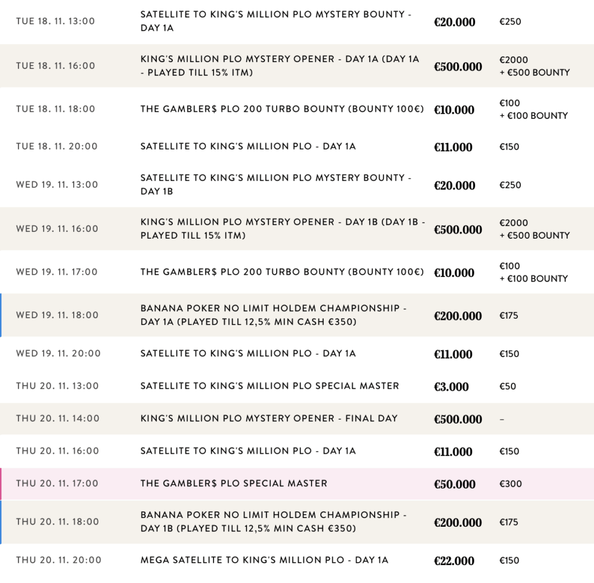Click the €50.000 guaranteed prize amount
Image resolution: width=594 pixels, height=583 pixels.
pyautogui.click(x=454, y=484)
